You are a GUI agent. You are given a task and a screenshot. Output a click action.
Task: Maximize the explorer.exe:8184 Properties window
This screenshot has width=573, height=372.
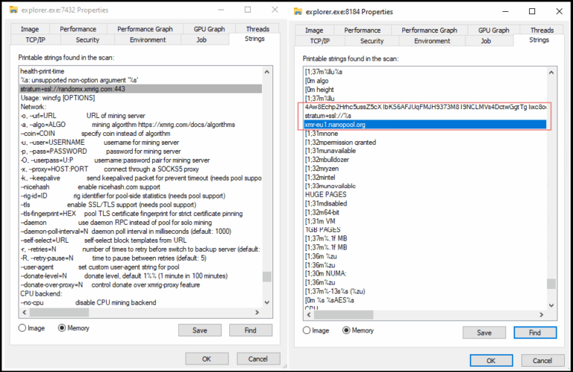pos(531,11)
